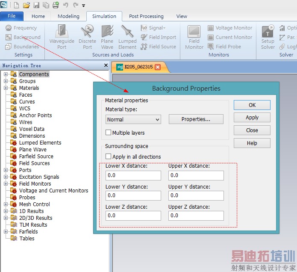Open the quick access toolbar customize arrow
Image resolution: width=297 pixels, height=272 pixels.
83,6
